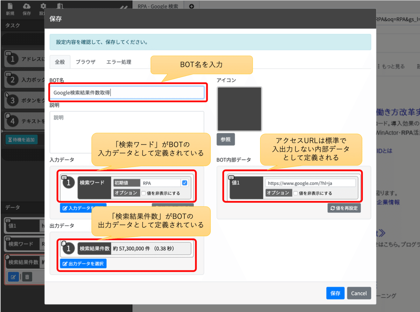Click the BOT名 input field
Viewport: 420px width, 312px height.
click(x=128, y=92)
